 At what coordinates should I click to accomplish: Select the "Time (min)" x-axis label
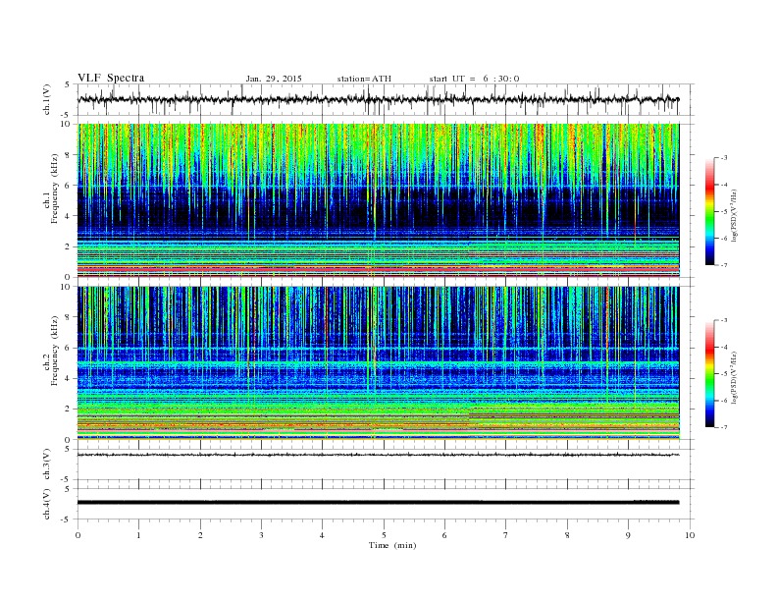(x=392, y=545)
